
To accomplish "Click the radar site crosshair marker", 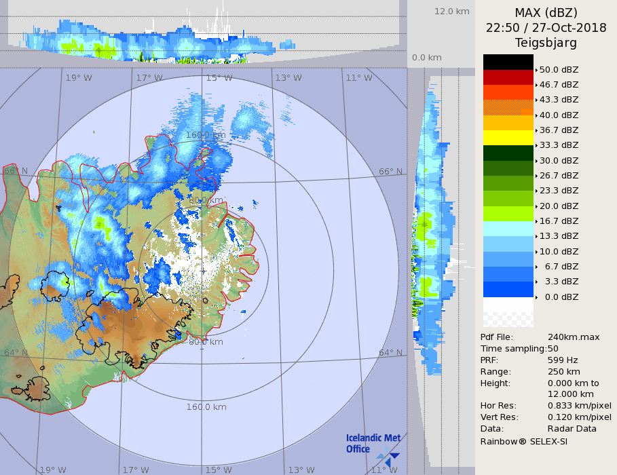I will click(x=204, y=271).
